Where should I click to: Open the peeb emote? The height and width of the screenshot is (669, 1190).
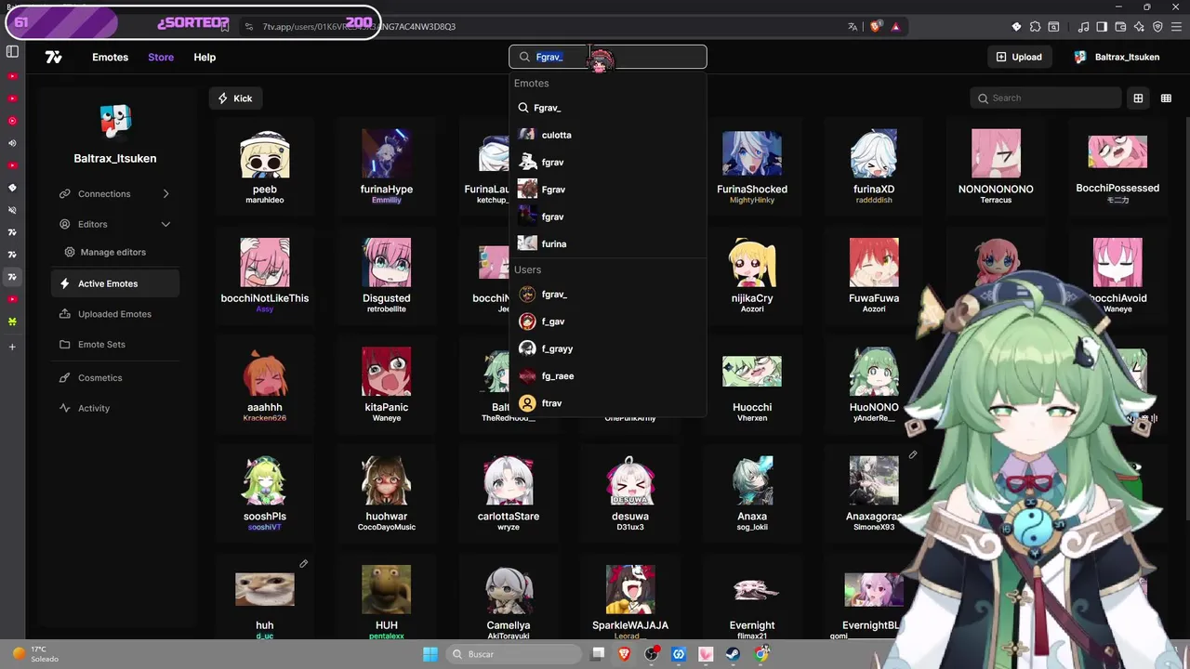tap(265, 165)
